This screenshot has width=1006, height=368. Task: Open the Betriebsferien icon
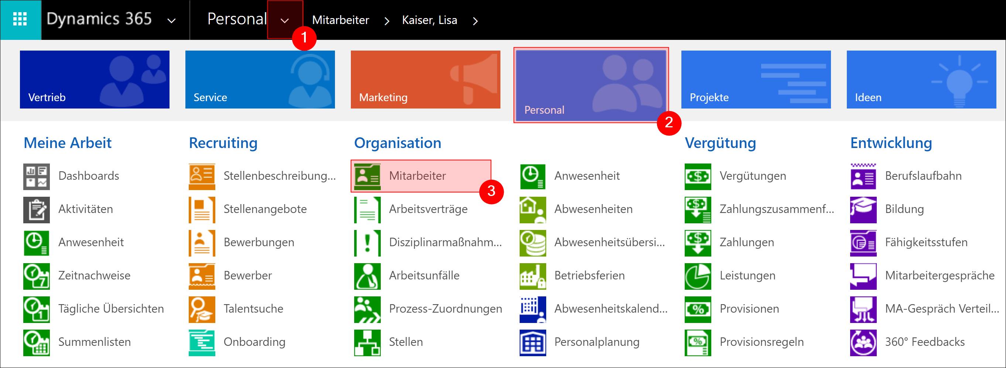pos(533,276)
